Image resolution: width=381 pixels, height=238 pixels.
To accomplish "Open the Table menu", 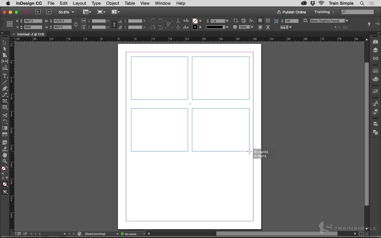I will click(x=130, y=3).
